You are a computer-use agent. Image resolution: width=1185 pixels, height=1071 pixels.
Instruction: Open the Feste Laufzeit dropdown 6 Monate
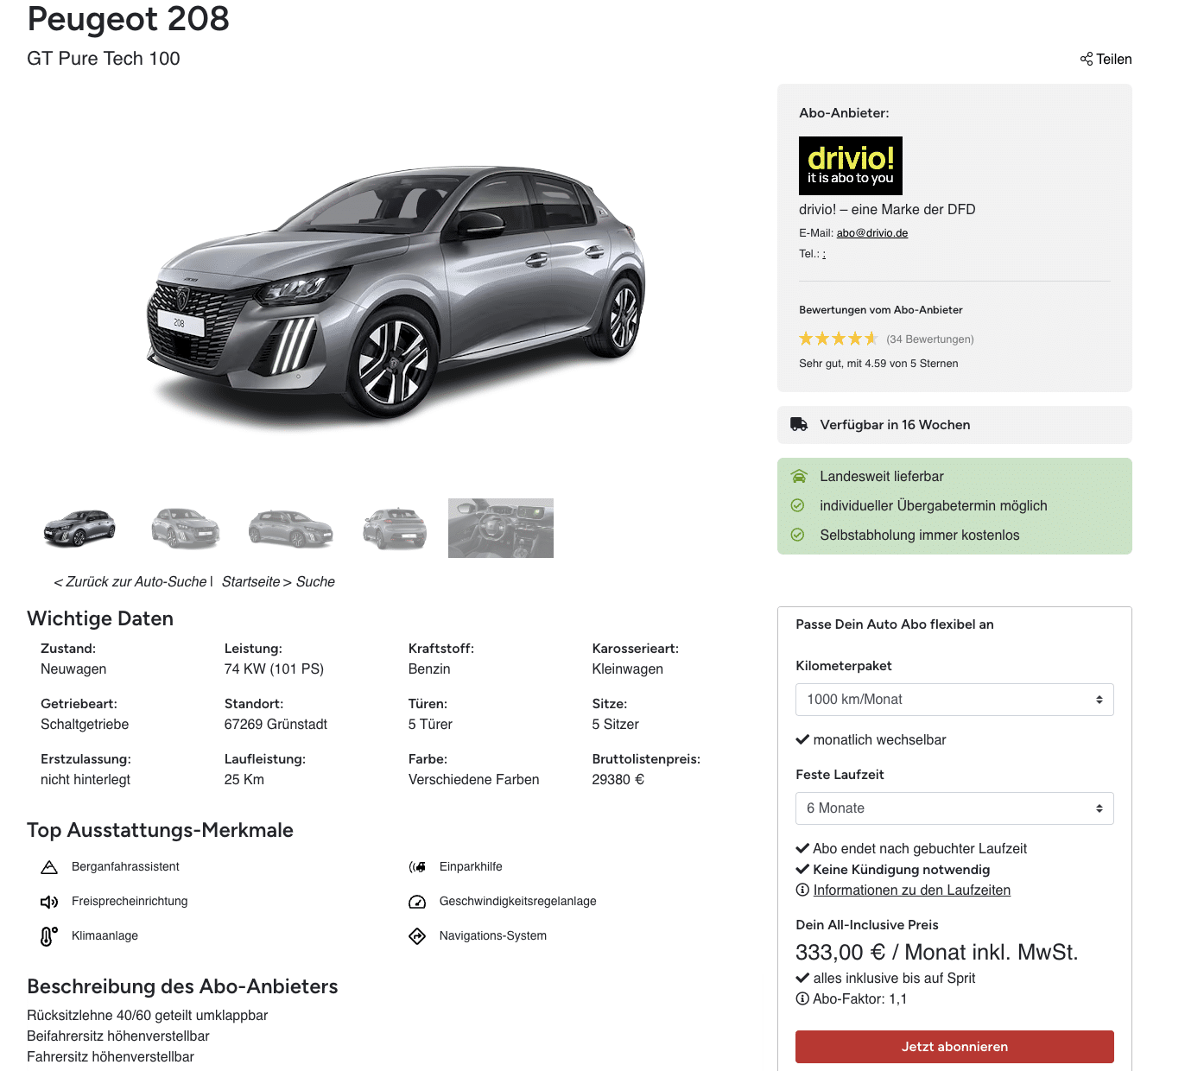pyautogui.click(x=954, y=808)
